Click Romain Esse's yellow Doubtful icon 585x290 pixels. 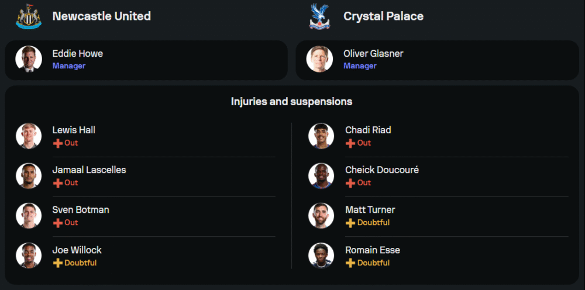coord(350,263)
